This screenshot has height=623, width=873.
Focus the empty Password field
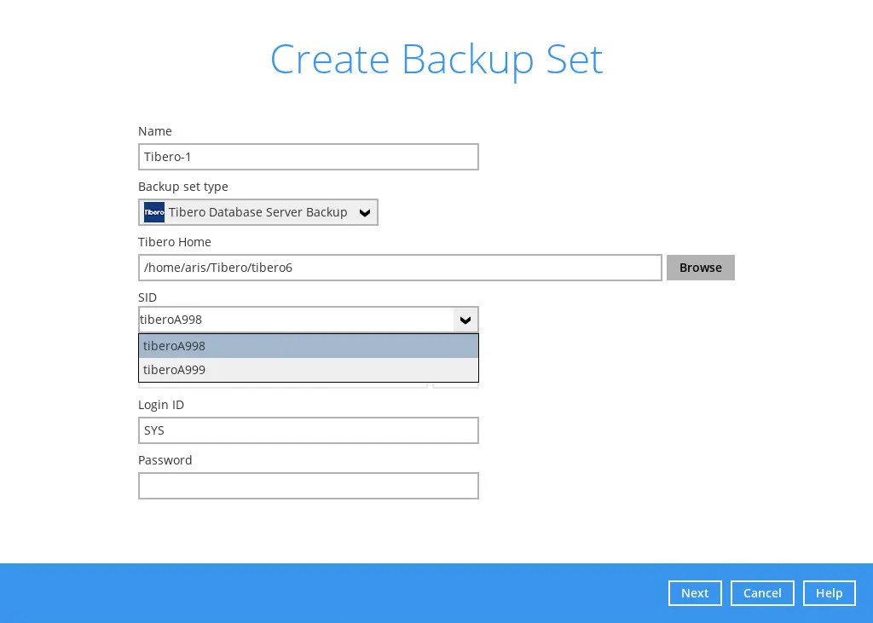click(x=308, y=486)
